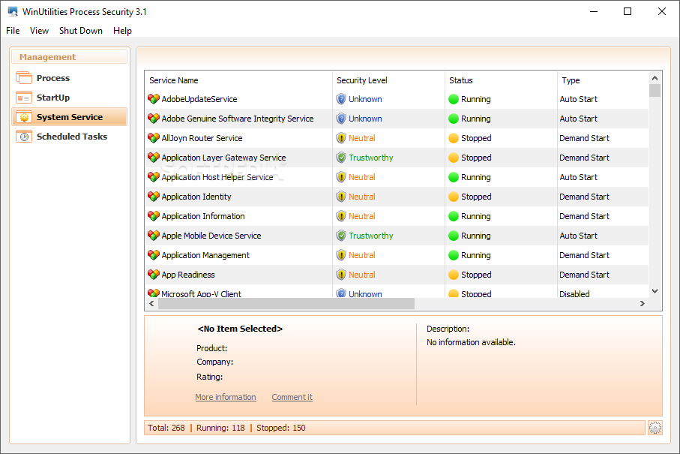This screenshot has width=680, height=454.
Task: Click Apple Mobile Device Service icon
Action: click(154, 236)
